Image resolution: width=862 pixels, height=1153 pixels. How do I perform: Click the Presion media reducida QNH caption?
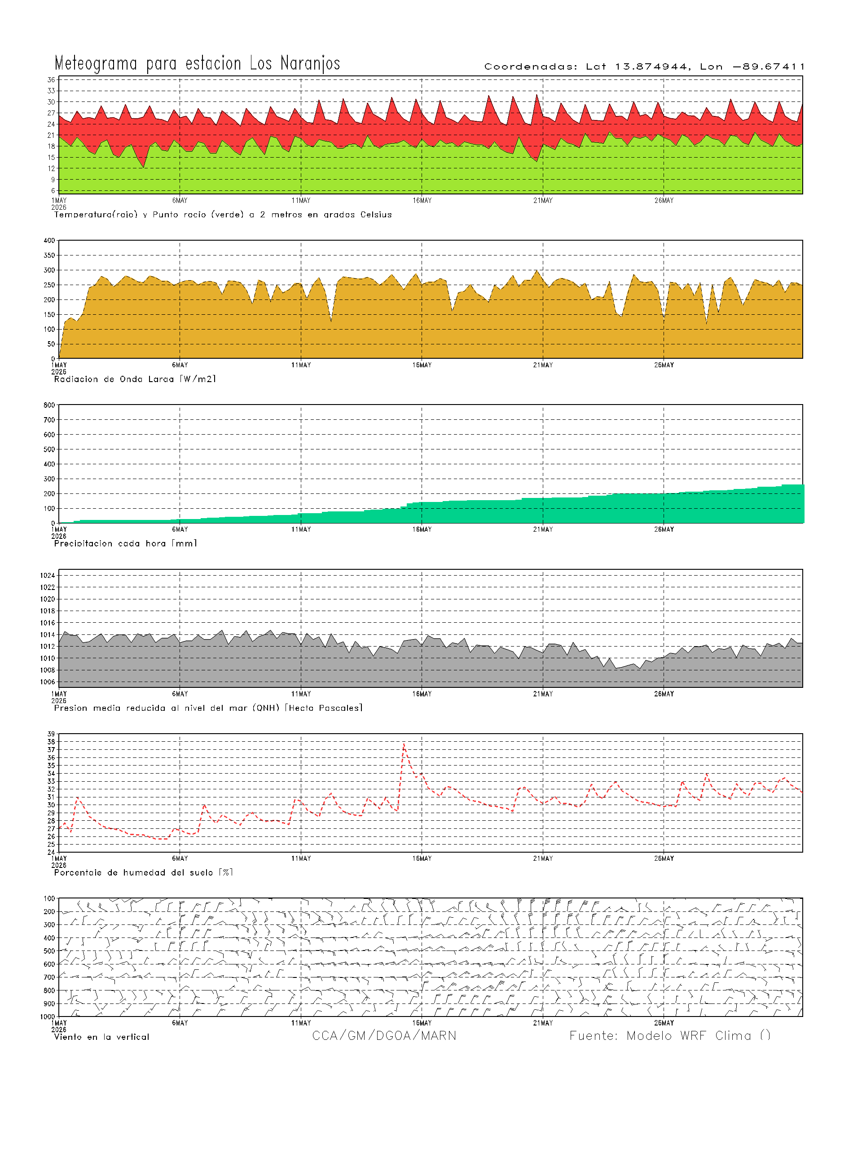(x=208, y=709)
